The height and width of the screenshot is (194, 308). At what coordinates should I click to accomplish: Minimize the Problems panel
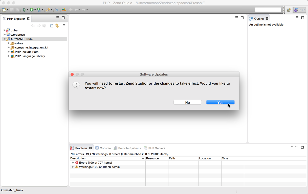click(297, 147)
